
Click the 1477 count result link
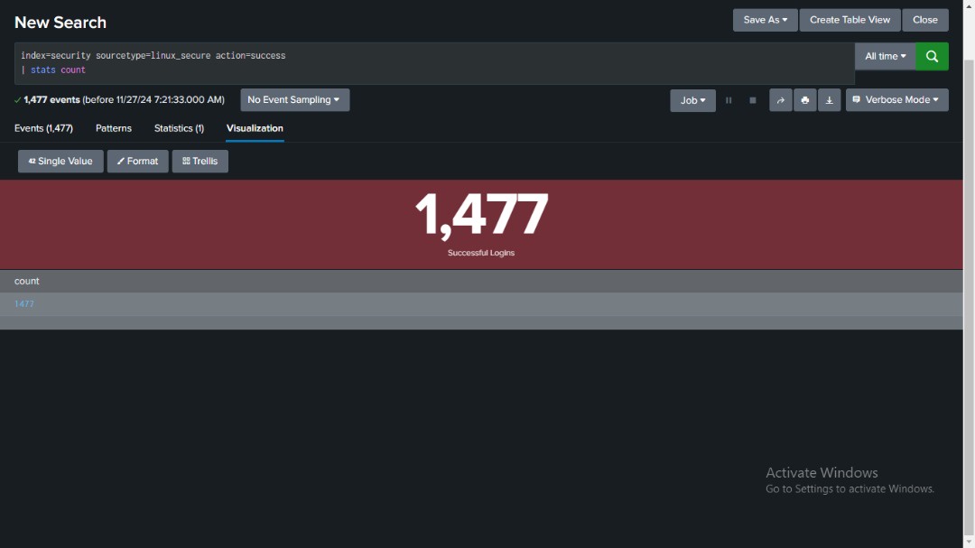click(x=23, y=303)
